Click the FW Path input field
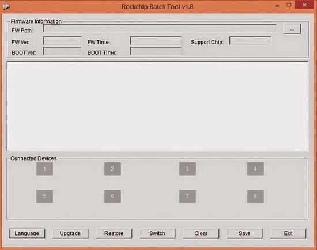Image resolution: width=317 pixels, height=250 pixels. [x=160, y=28]
